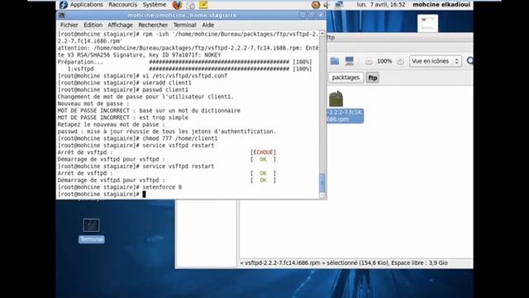Open the yellow notes launcher in the panel

[203, 5]
